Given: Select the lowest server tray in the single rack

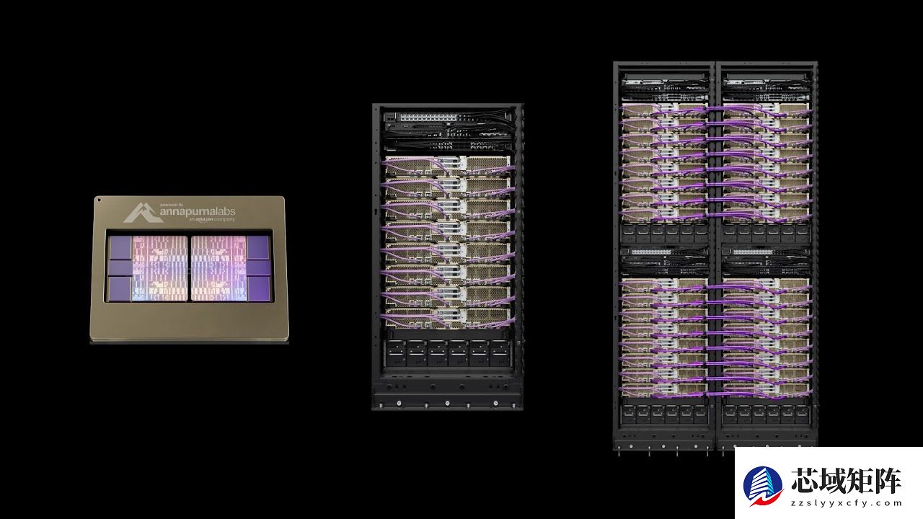Looking at the screenshot, I should (x=447, y=317).
